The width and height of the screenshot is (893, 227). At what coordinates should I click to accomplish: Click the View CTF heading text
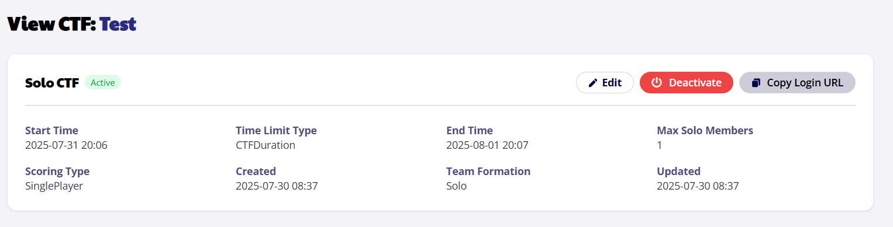[51, 24]
